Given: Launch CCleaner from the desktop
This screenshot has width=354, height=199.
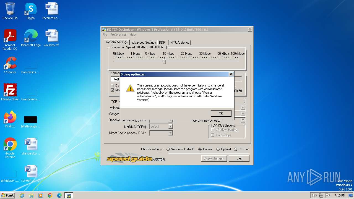Looking at the screenshot, I should point(10,65).
